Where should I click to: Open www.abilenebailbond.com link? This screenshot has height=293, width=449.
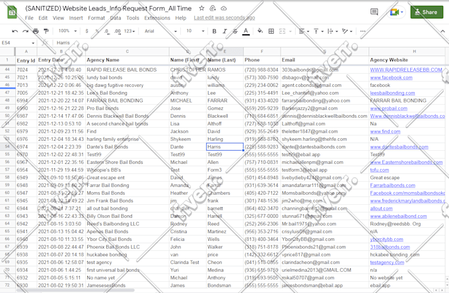click(398, 216)
